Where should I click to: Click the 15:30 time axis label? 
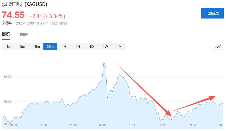[x=133, y=125]
